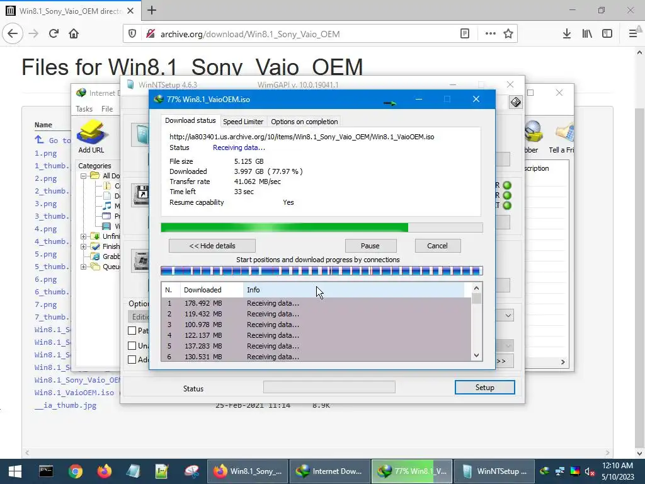Open Firefox library icon
The height and width of the screenshot is (484, 645).
[x=587, y=34]
